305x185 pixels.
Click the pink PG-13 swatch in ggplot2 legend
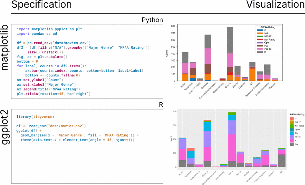click(292, 137)
